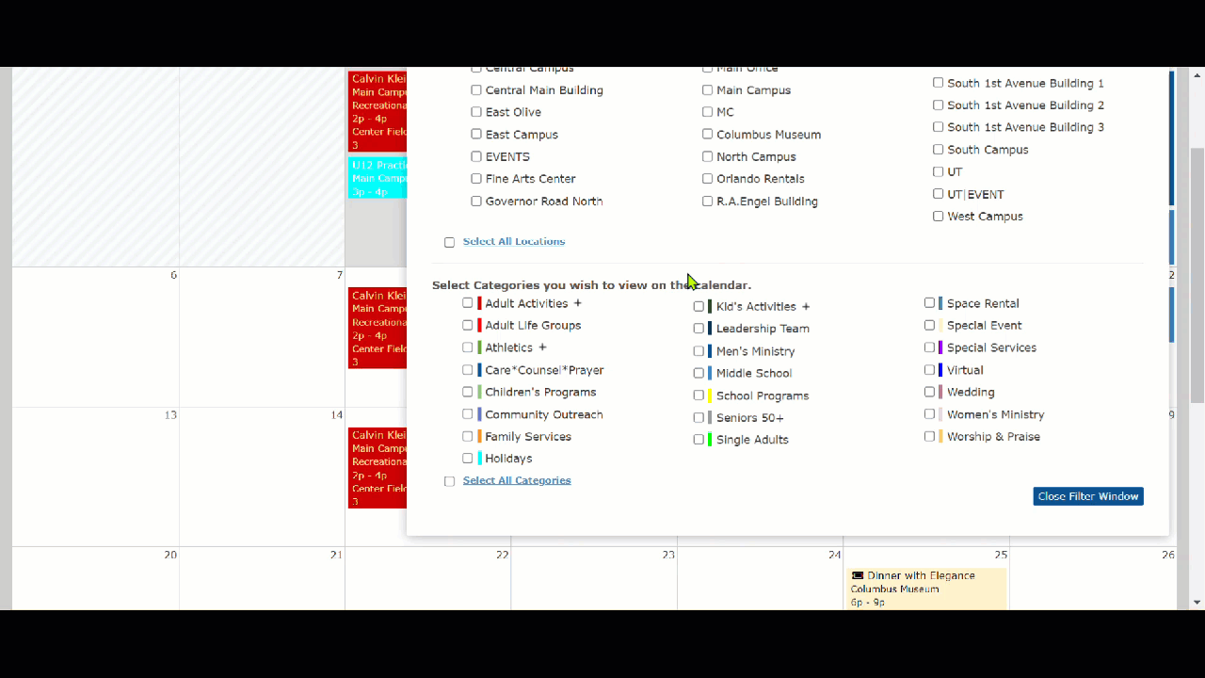The width and height of the screenshot is (1205, 678).
Task: Click the scroll down arrow of page scrollbar
Action: pos(1197,602)
